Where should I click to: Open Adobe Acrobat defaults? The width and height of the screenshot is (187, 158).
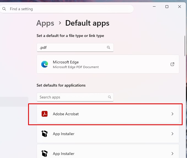pos(108,114)
